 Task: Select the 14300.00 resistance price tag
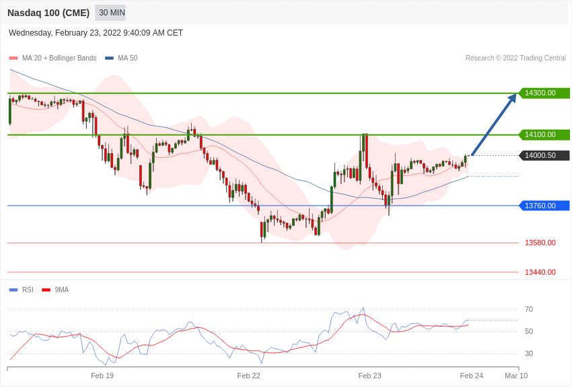coord(544,93)
